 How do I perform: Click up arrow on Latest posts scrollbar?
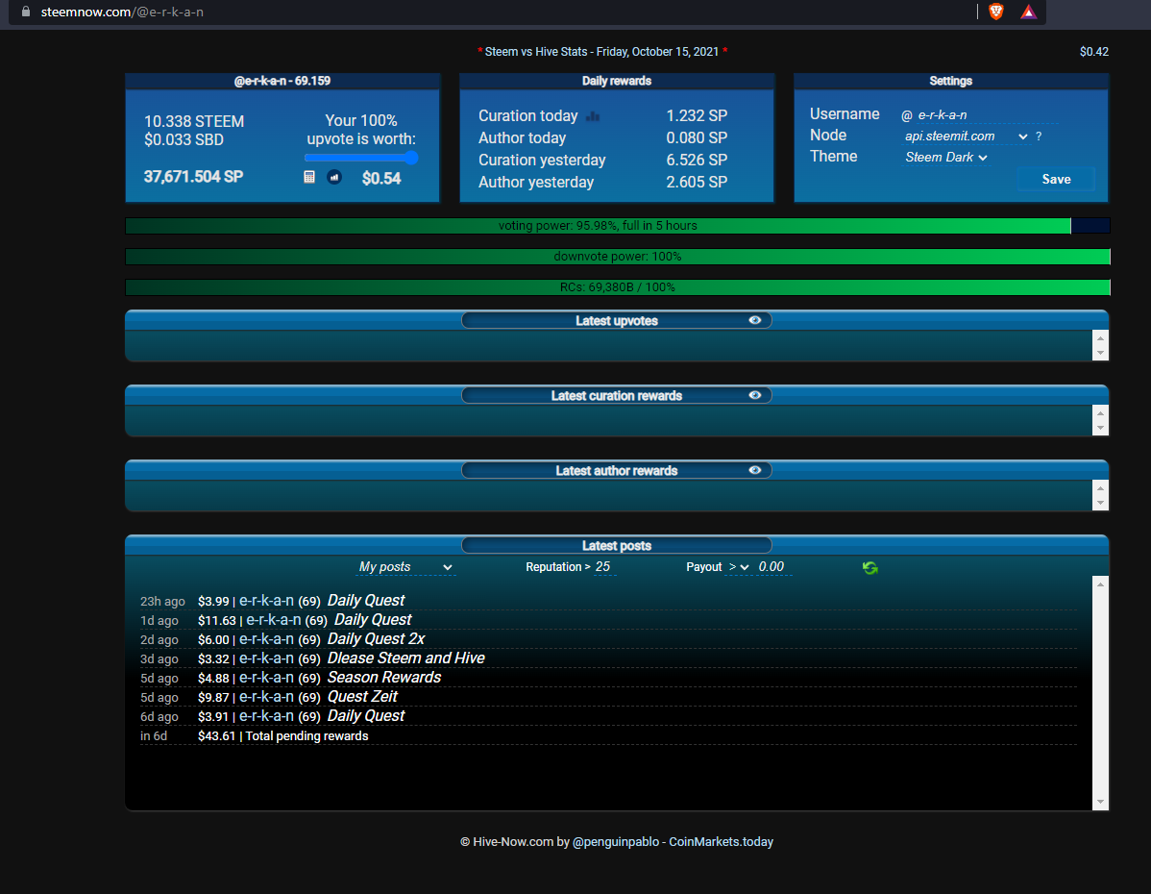click(1100, 584)
